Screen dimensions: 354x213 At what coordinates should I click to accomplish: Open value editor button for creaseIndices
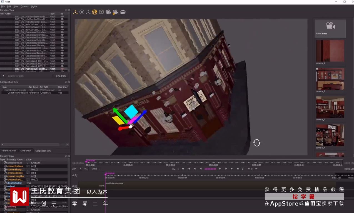28,173
